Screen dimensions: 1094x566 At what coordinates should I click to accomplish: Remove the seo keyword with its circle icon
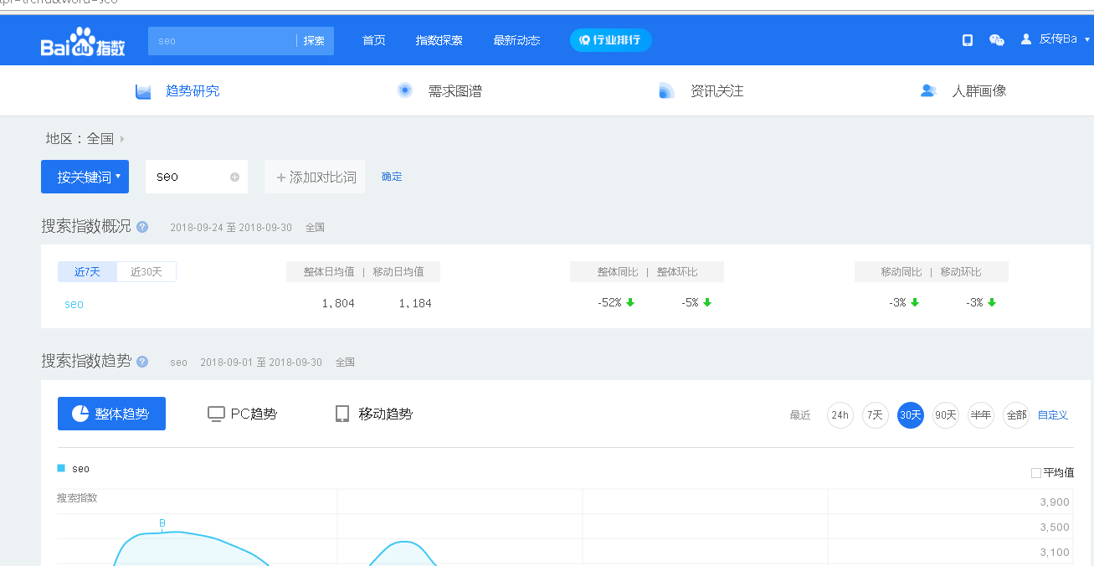[234, 178]
